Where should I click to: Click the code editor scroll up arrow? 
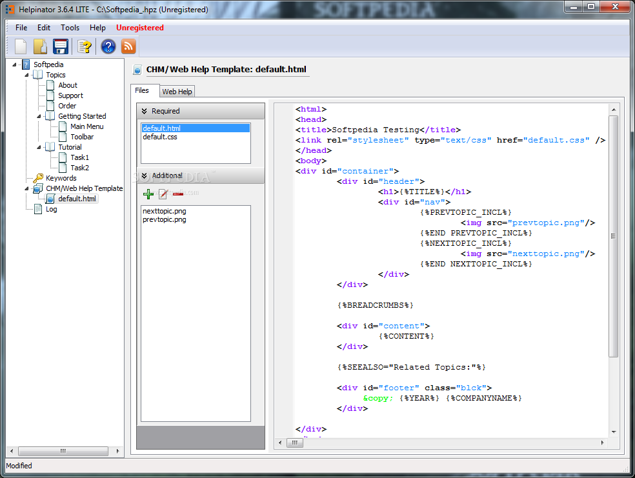coord(614,110)
